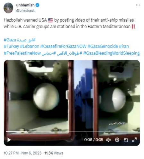Toggle picture-in-picture mode icon
Image resolution: width=144 pixels, height=159 pixels.
click(x=126, y=140)
